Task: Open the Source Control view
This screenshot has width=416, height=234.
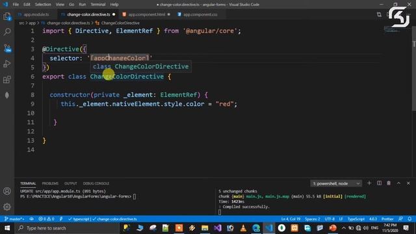Action: point(7,48)
